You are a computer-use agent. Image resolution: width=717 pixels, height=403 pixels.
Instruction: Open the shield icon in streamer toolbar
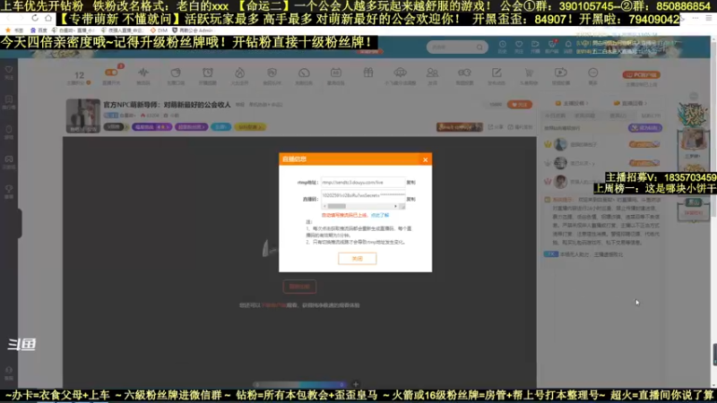click(x=272, y=73)
